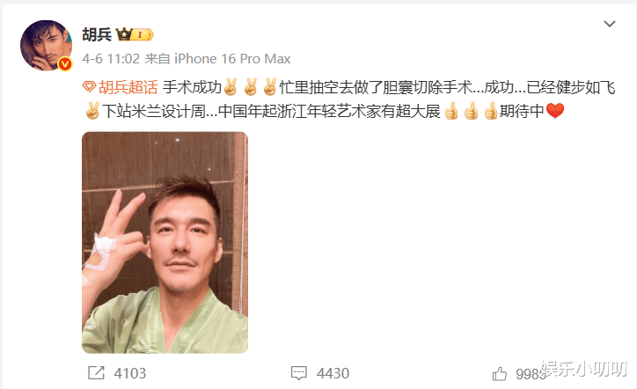Screen dimensions: 637x389
Task: Open the repost count 4103
Action: [x=130, y=373]
